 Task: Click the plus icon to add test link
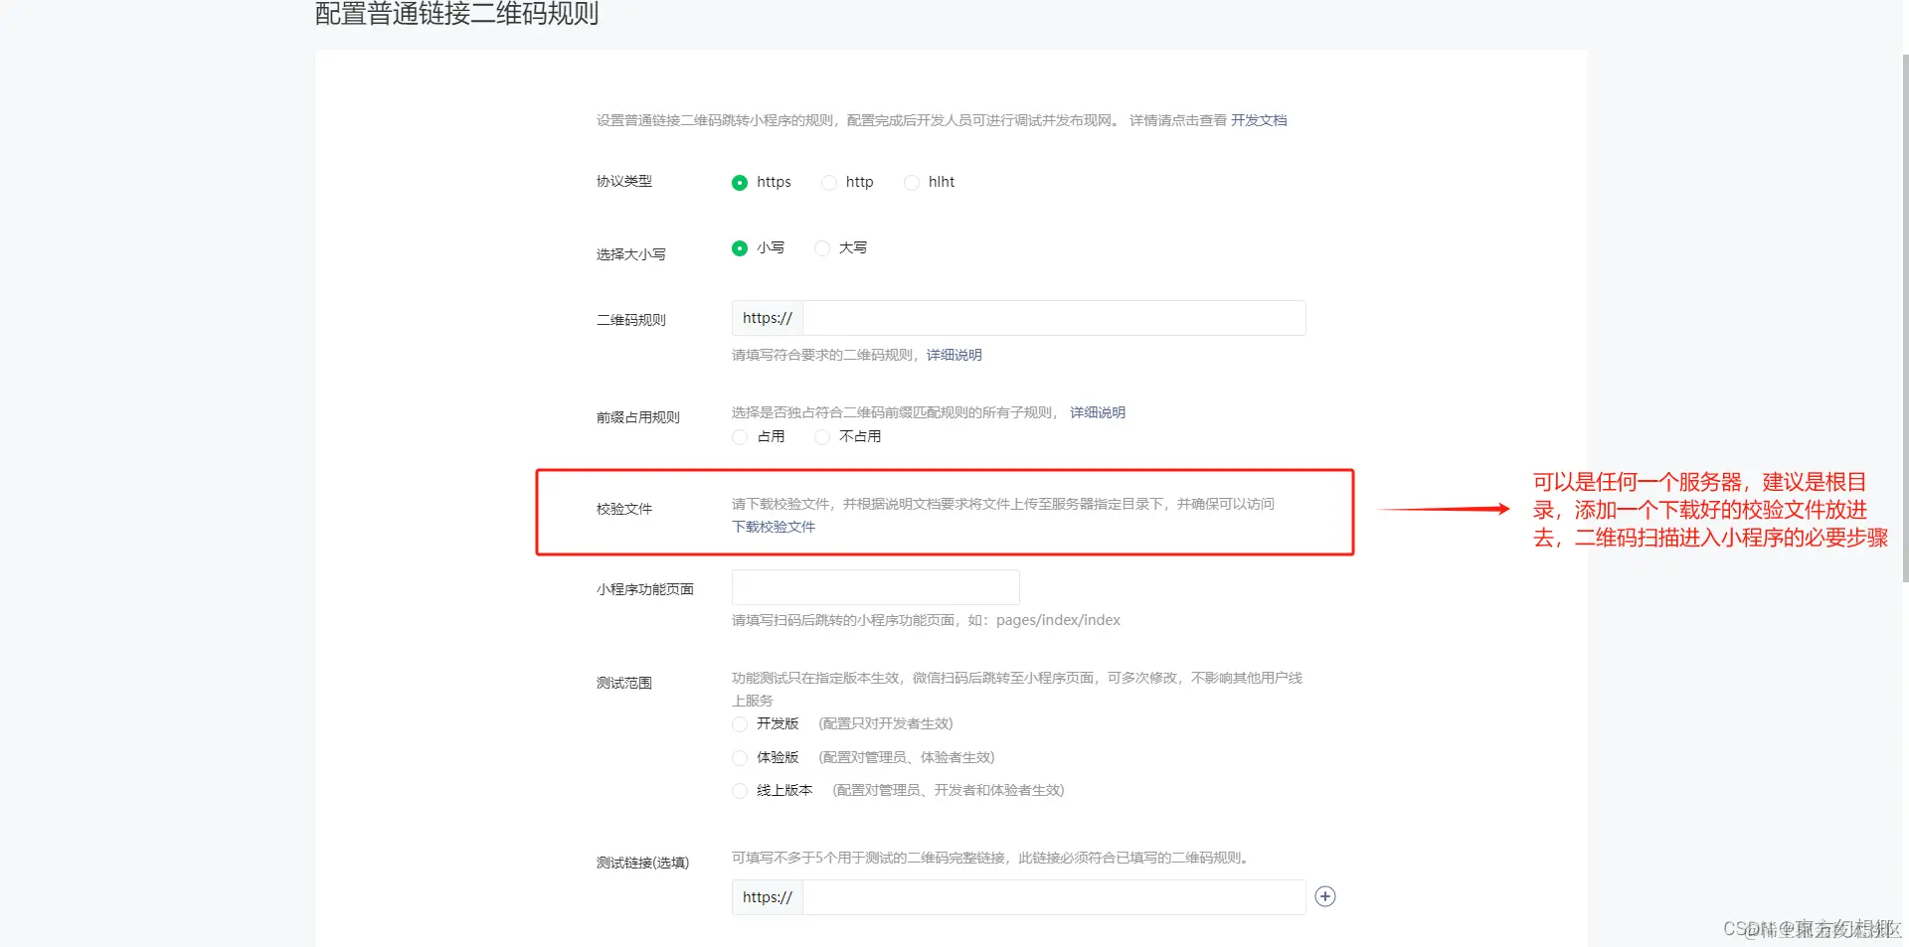pyautogui.click(x=1324, y=896)
